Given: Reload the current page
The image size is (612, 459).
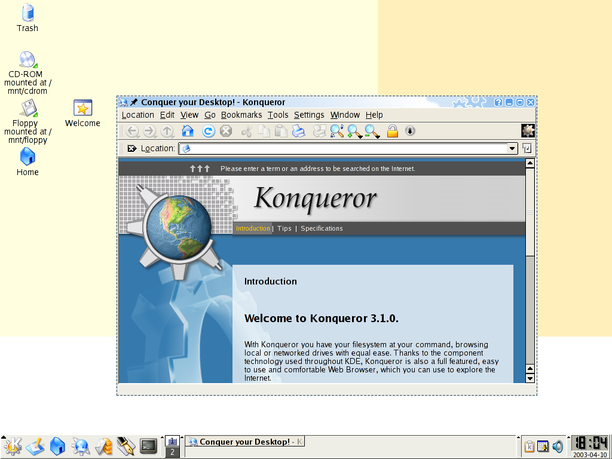Looking at the screenshot, I should pyautogui.click(x=209, y=131).
